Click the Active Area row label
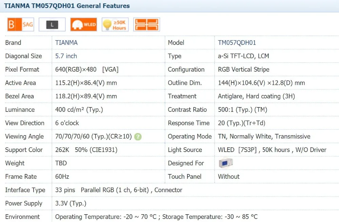Image resolution: width=339 pixels, height=222 pixels. 21,83
